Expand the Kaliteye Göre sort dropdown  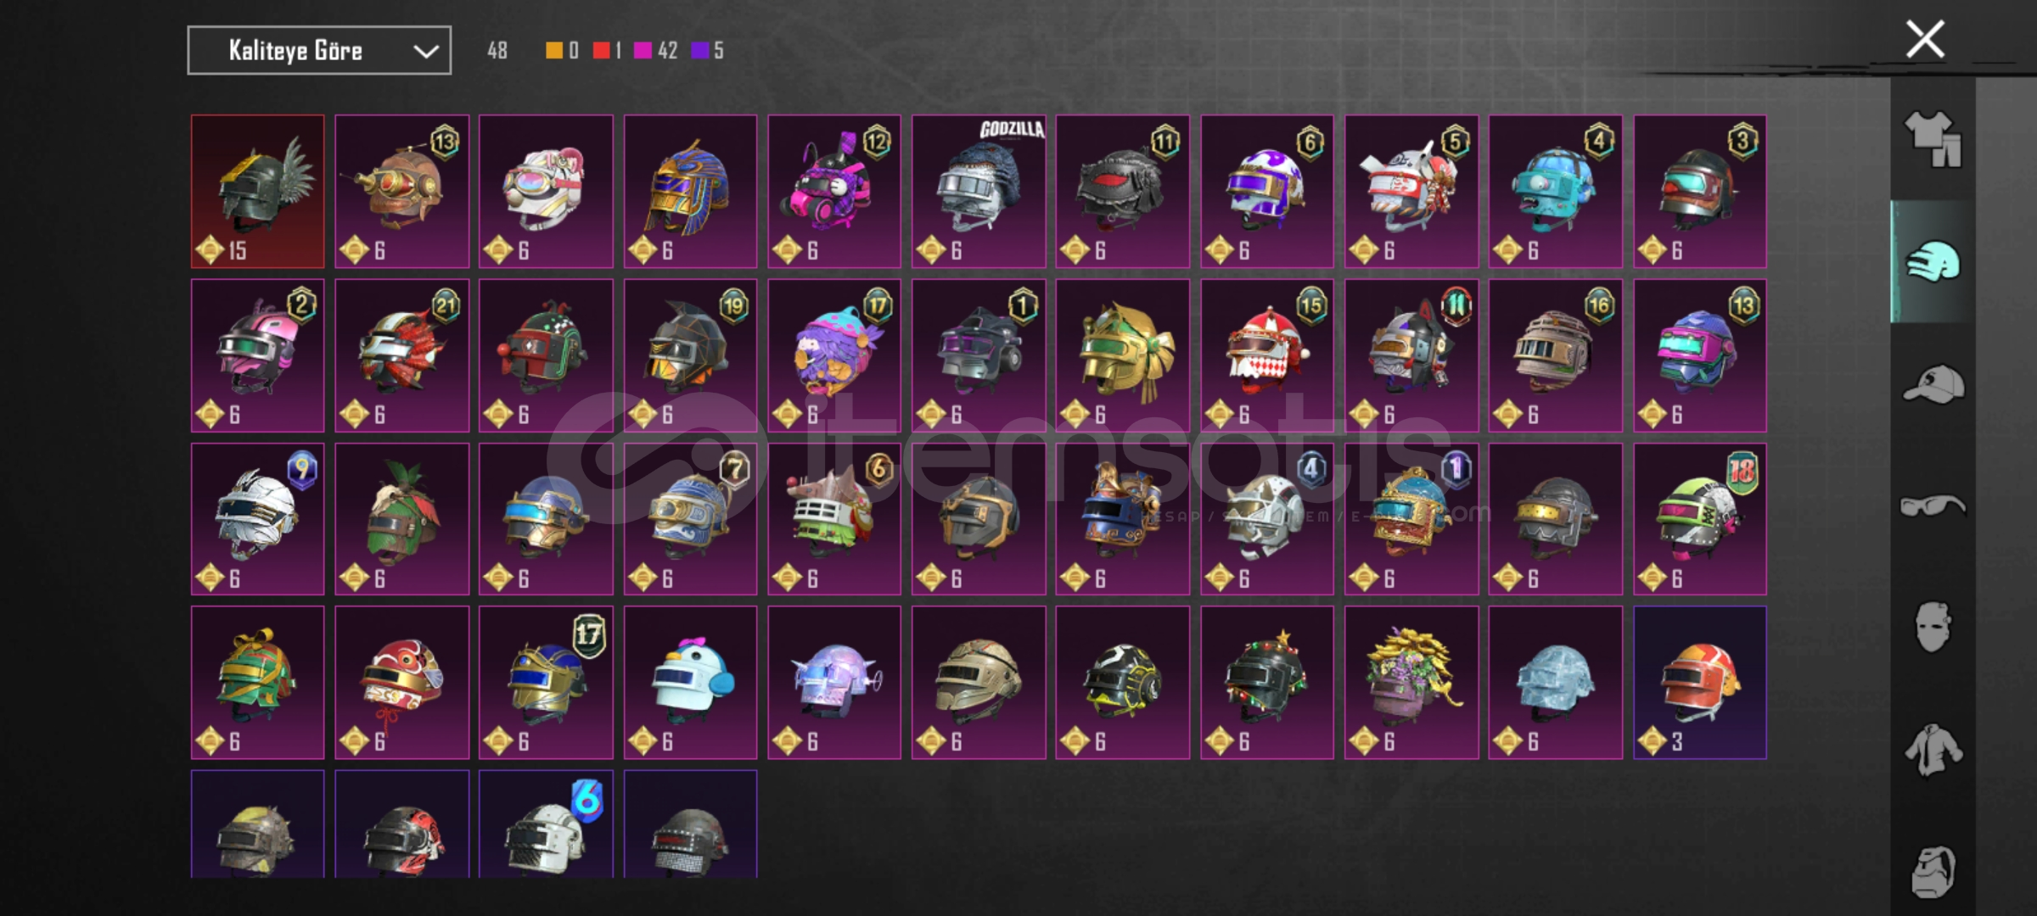tap(319, 51)
